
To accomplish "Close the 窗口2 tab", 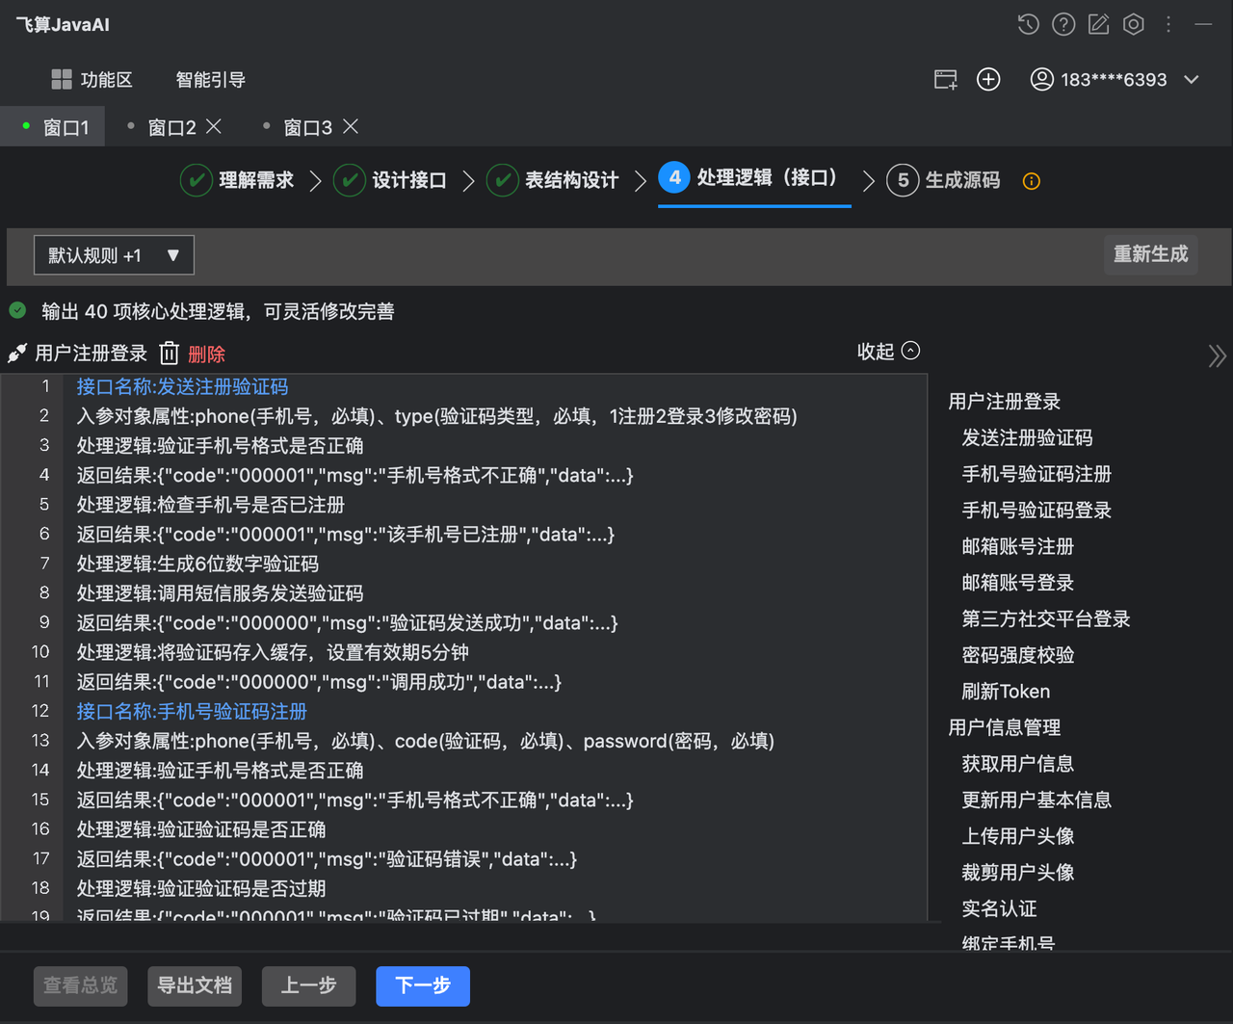I will coord(214,126).
